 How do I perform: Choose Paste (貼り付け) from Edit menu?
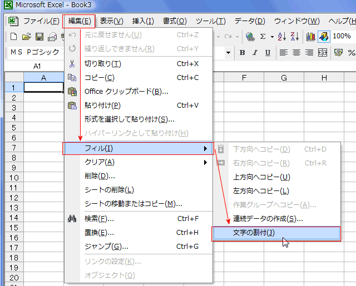[x=139, y=106]
